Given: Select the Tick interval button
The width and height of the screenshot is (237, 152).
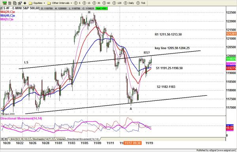Looking at the screenshot, I should point(141,3).
